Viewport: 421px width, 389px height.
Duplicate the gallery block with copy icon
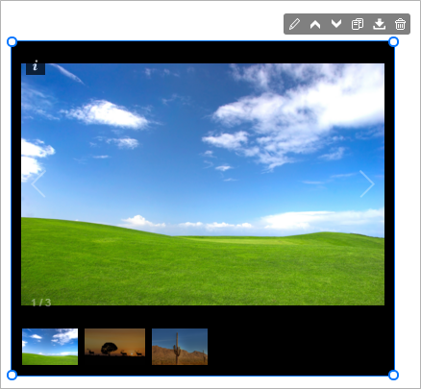pos(358,24)
